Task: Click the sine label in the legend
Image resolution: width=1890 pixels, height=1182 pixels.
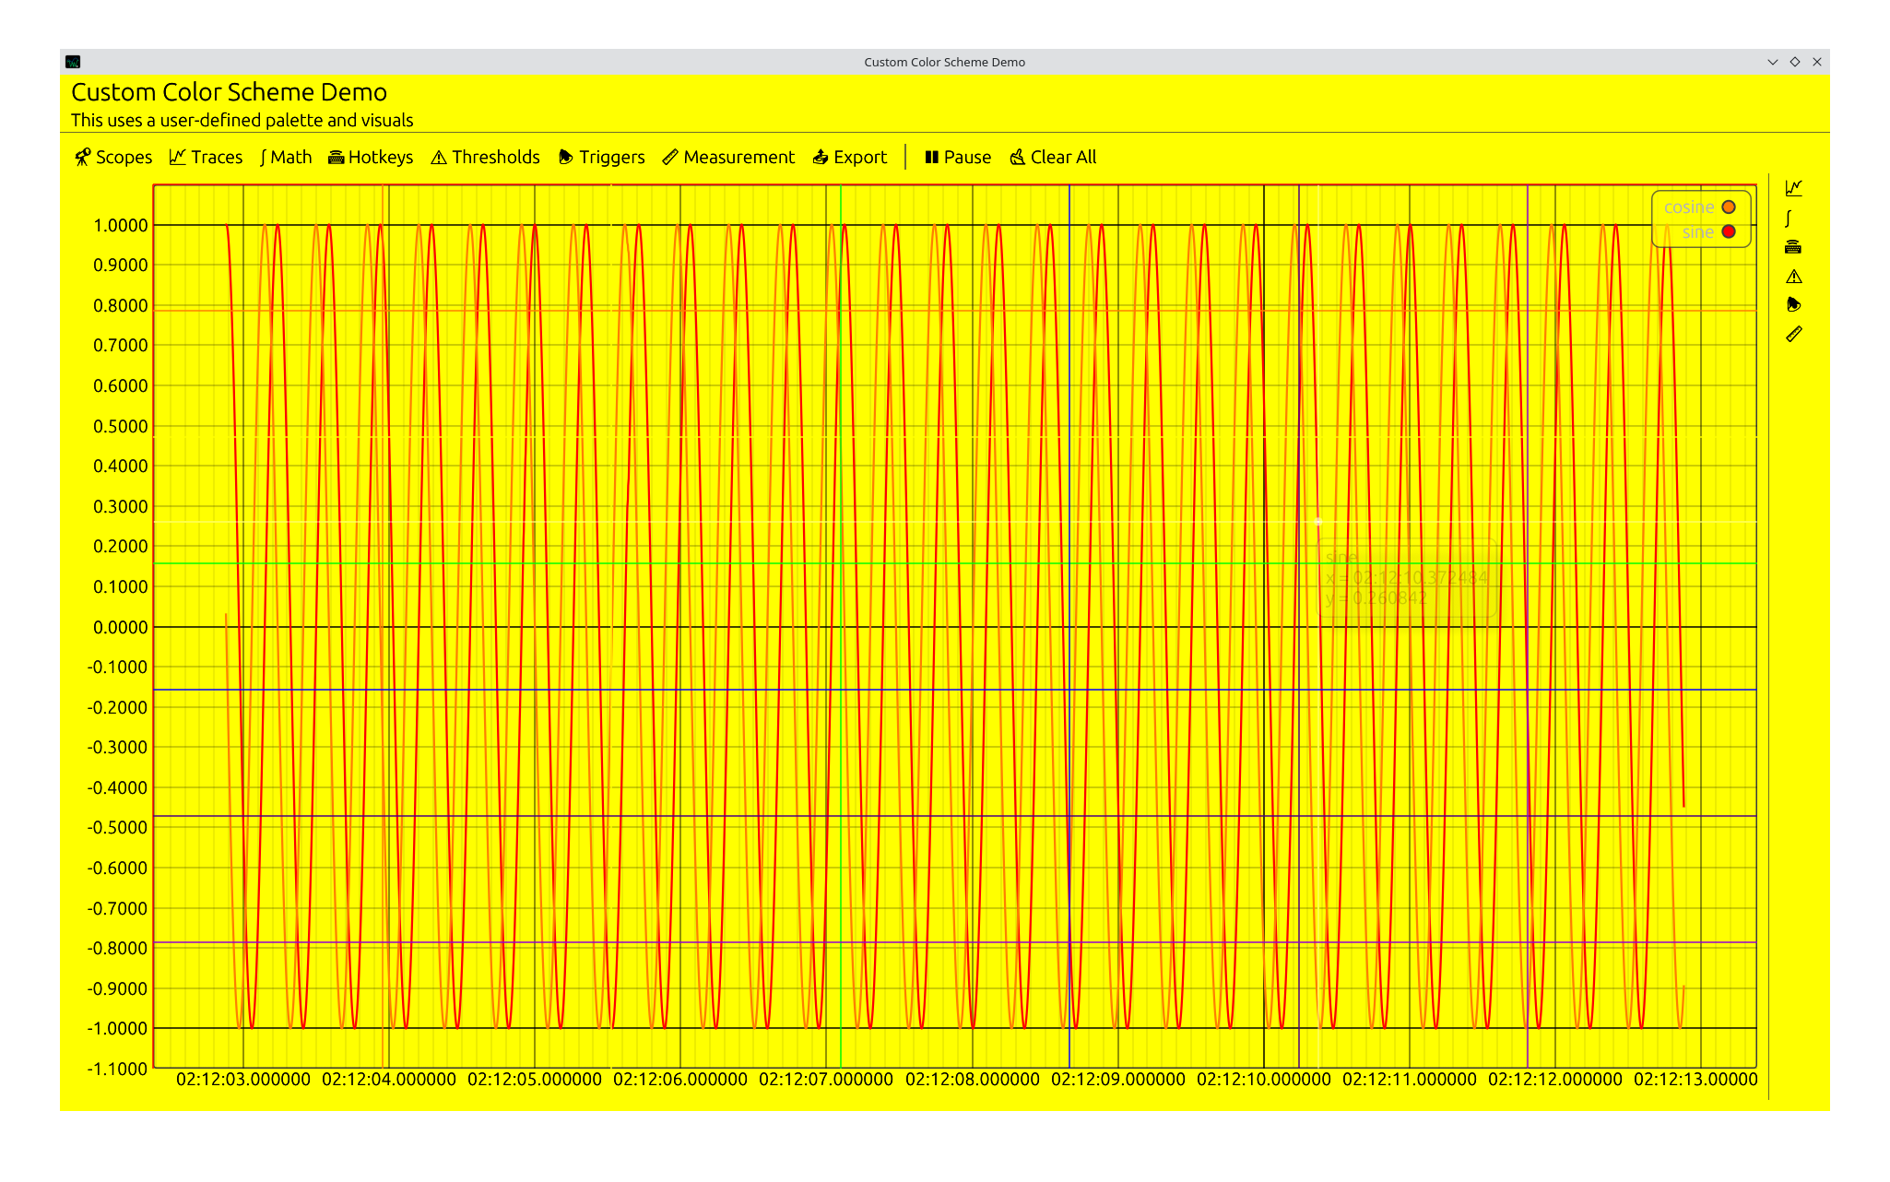Action: point(1697,232)
